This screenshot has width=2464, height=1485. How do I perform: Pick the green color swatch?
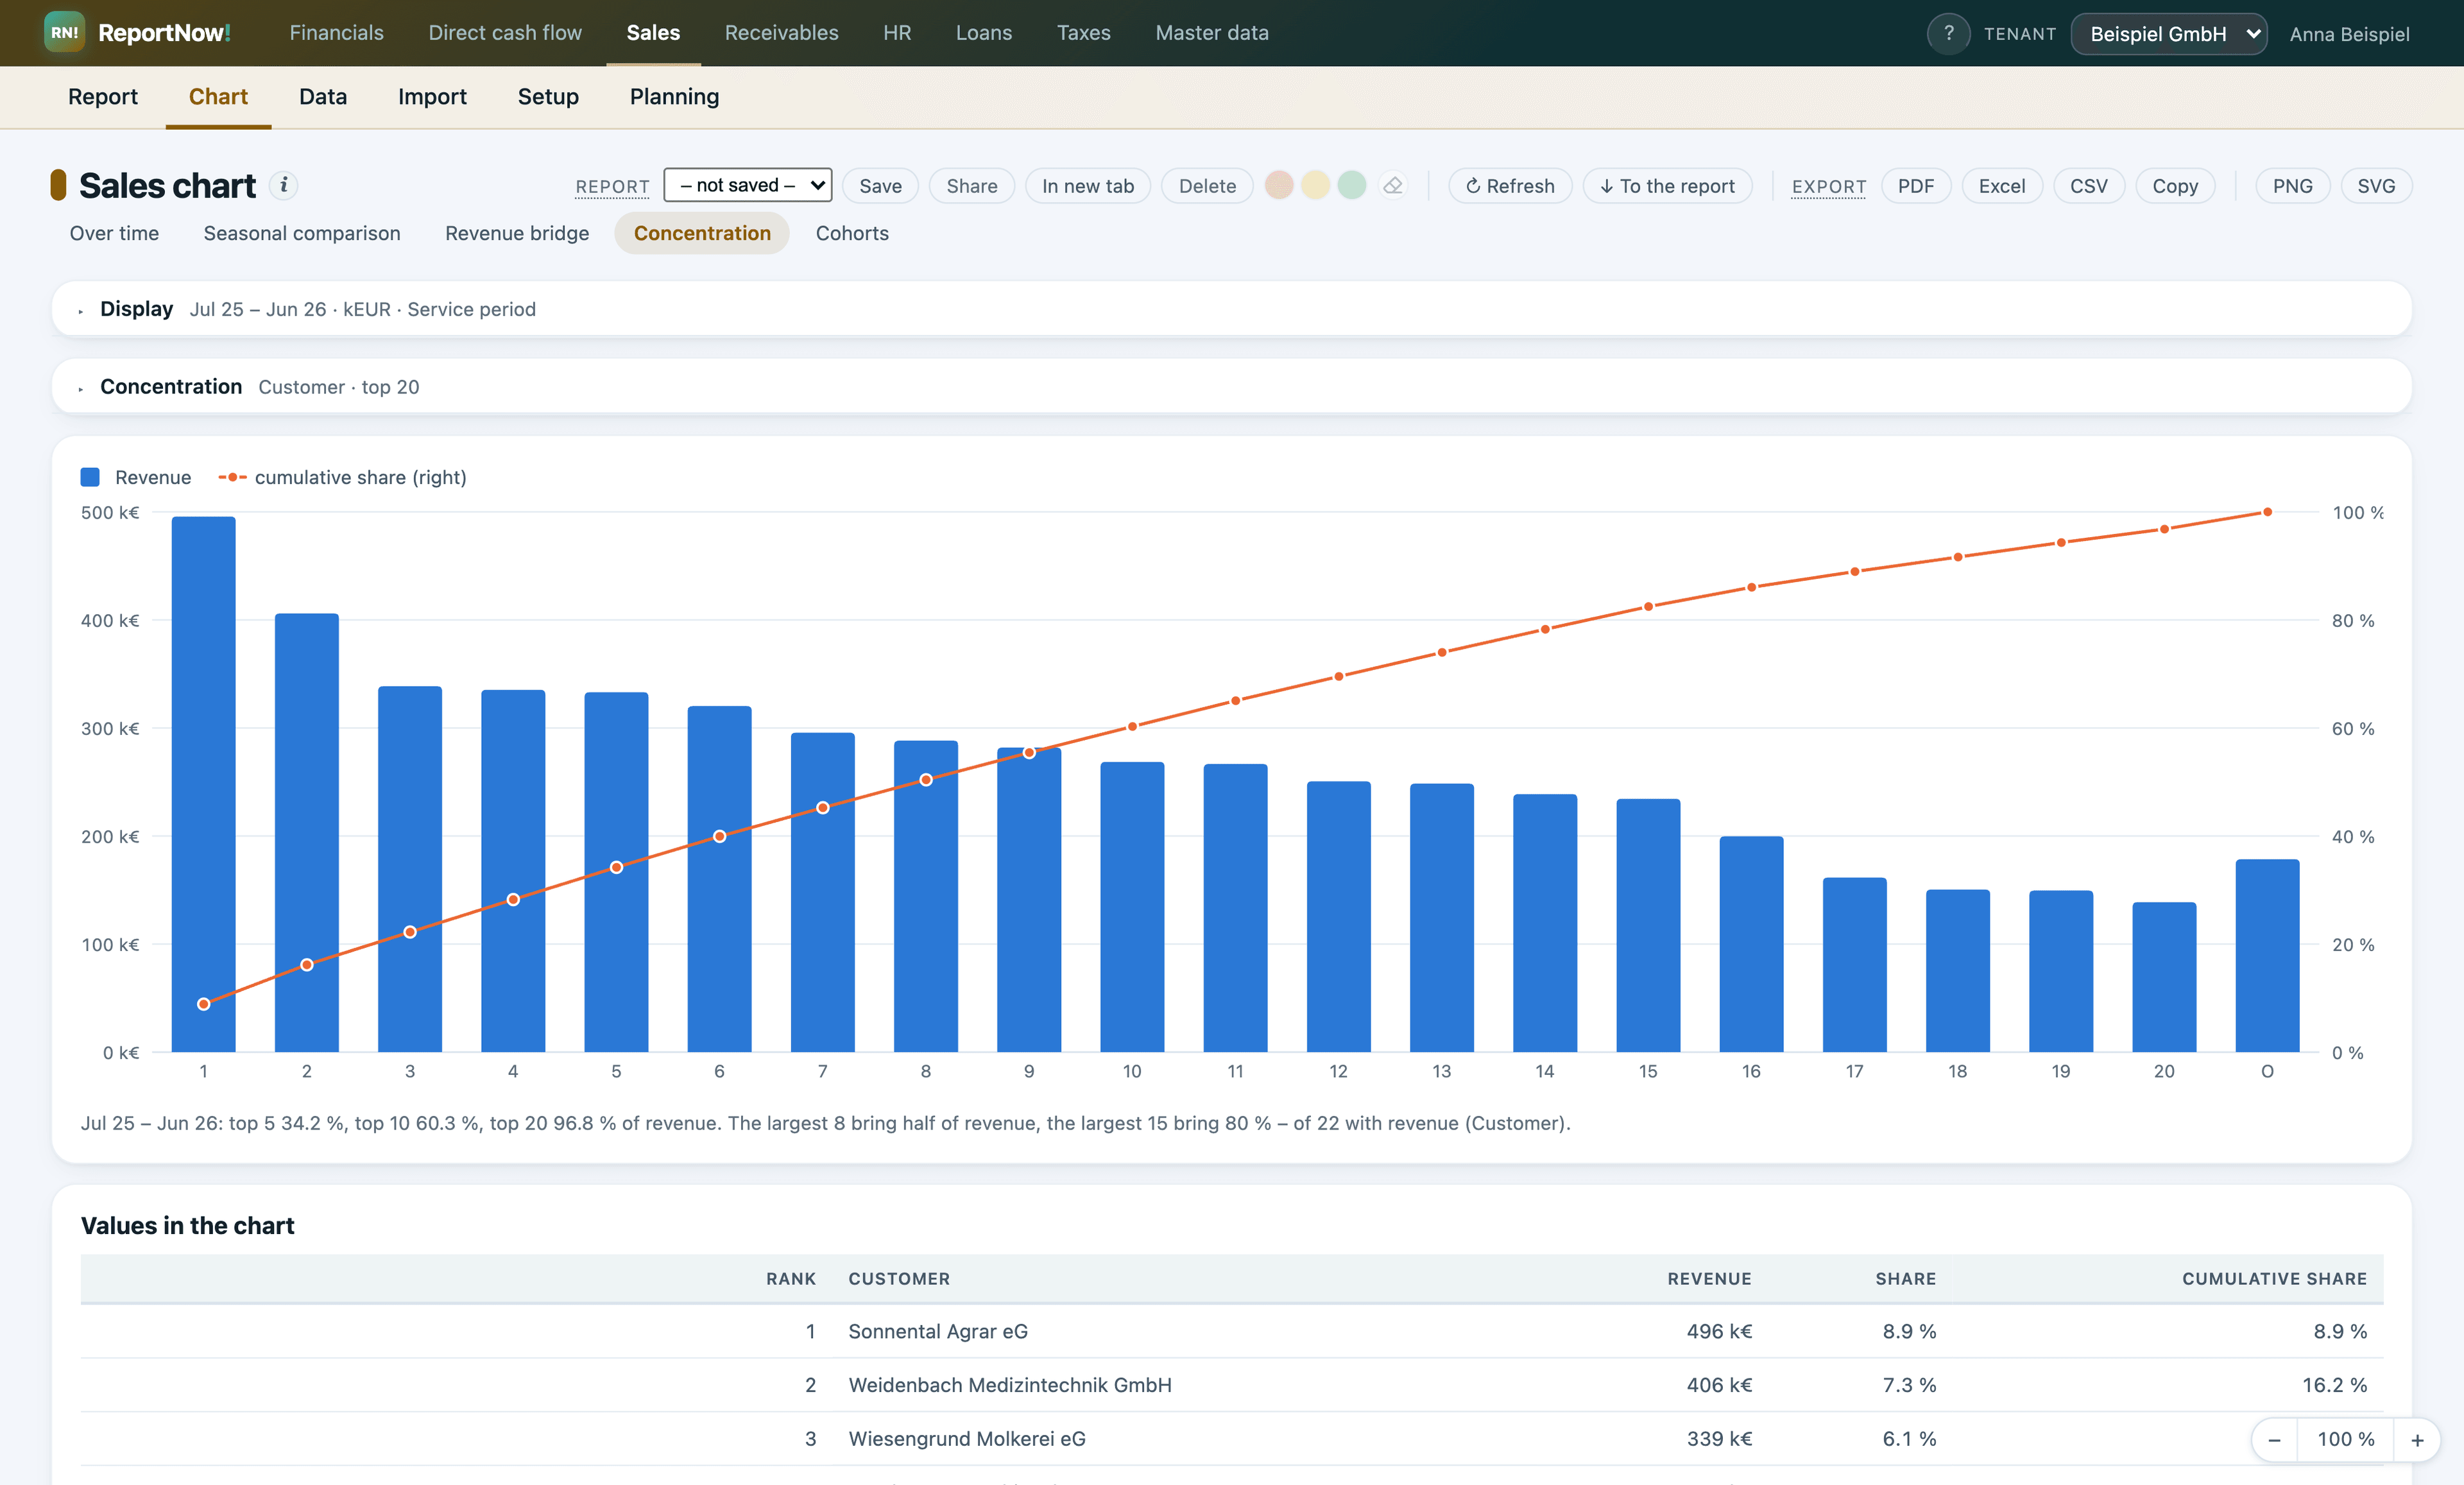pyautogui.click(x=1351, y=185)
